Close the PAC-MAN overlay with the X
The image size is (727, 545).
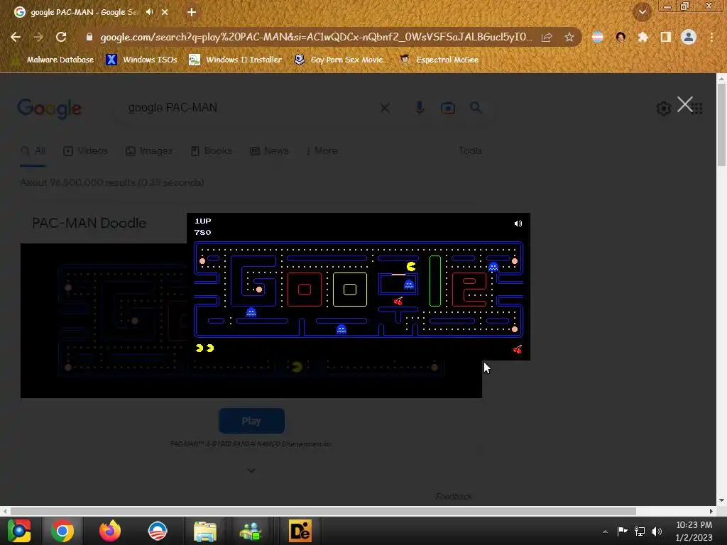pos(685,104)
